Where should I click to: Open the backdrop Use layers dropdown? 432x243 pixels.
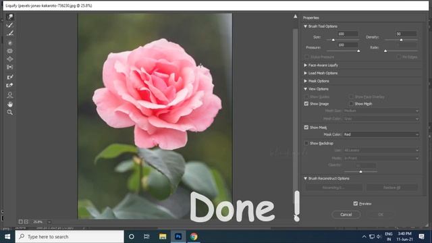381,151
